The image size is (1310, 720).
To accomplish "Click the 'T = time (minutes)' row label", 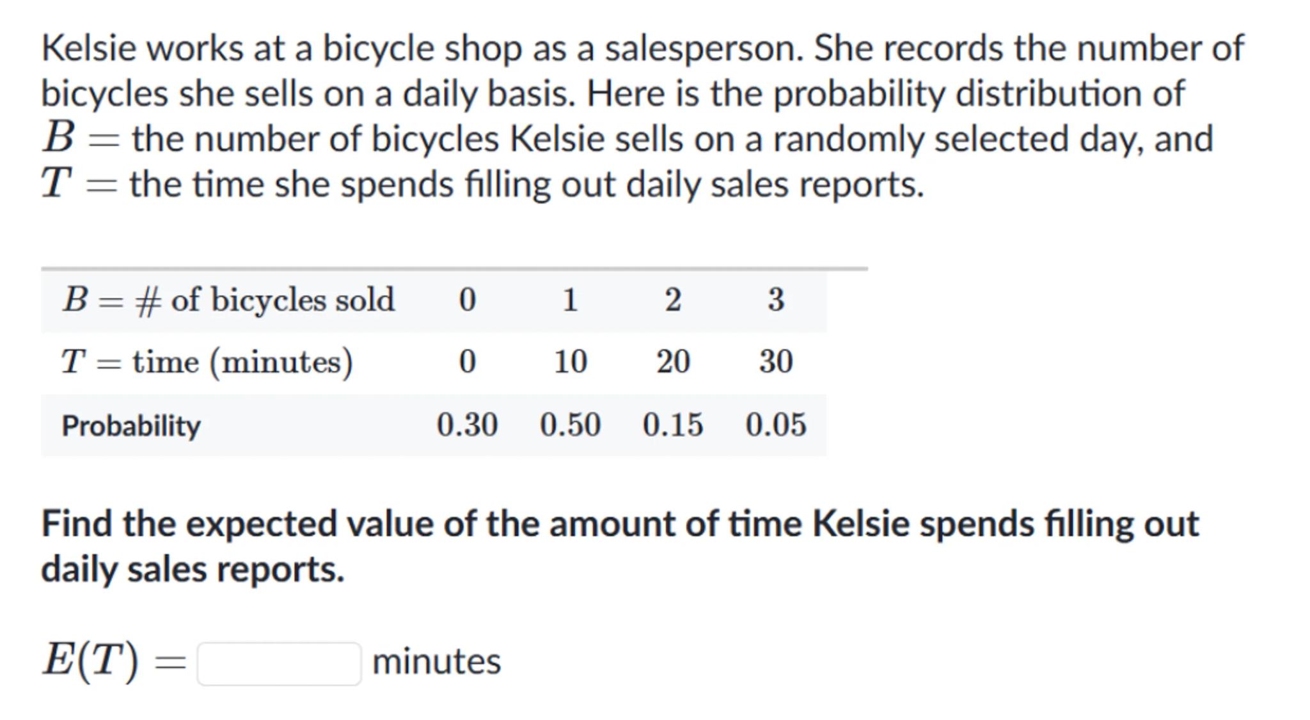I will (207, 362).
